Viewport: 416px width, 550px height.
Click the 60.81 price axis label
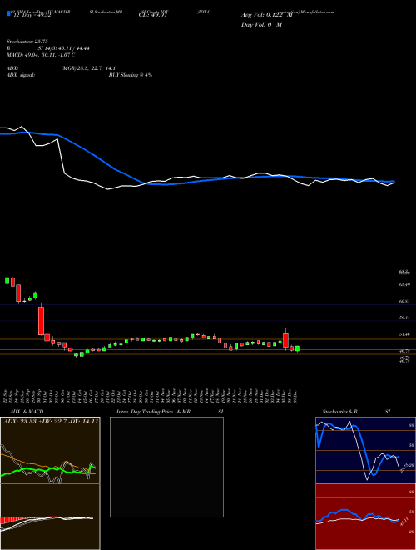[x=404, y=301]
